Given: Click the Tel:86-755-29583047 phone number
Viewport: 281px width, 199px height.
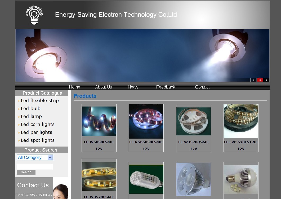Looking at the screenshot, I should click(34, 195).
